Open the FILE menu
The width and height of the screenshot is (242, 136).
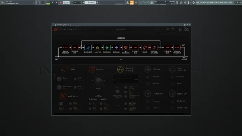click(x=198, y=3)
